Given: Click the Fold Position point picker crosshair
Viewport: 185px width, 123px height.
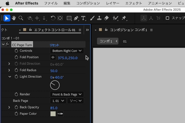Looking at the screenshot, I should tap(53, 58).
